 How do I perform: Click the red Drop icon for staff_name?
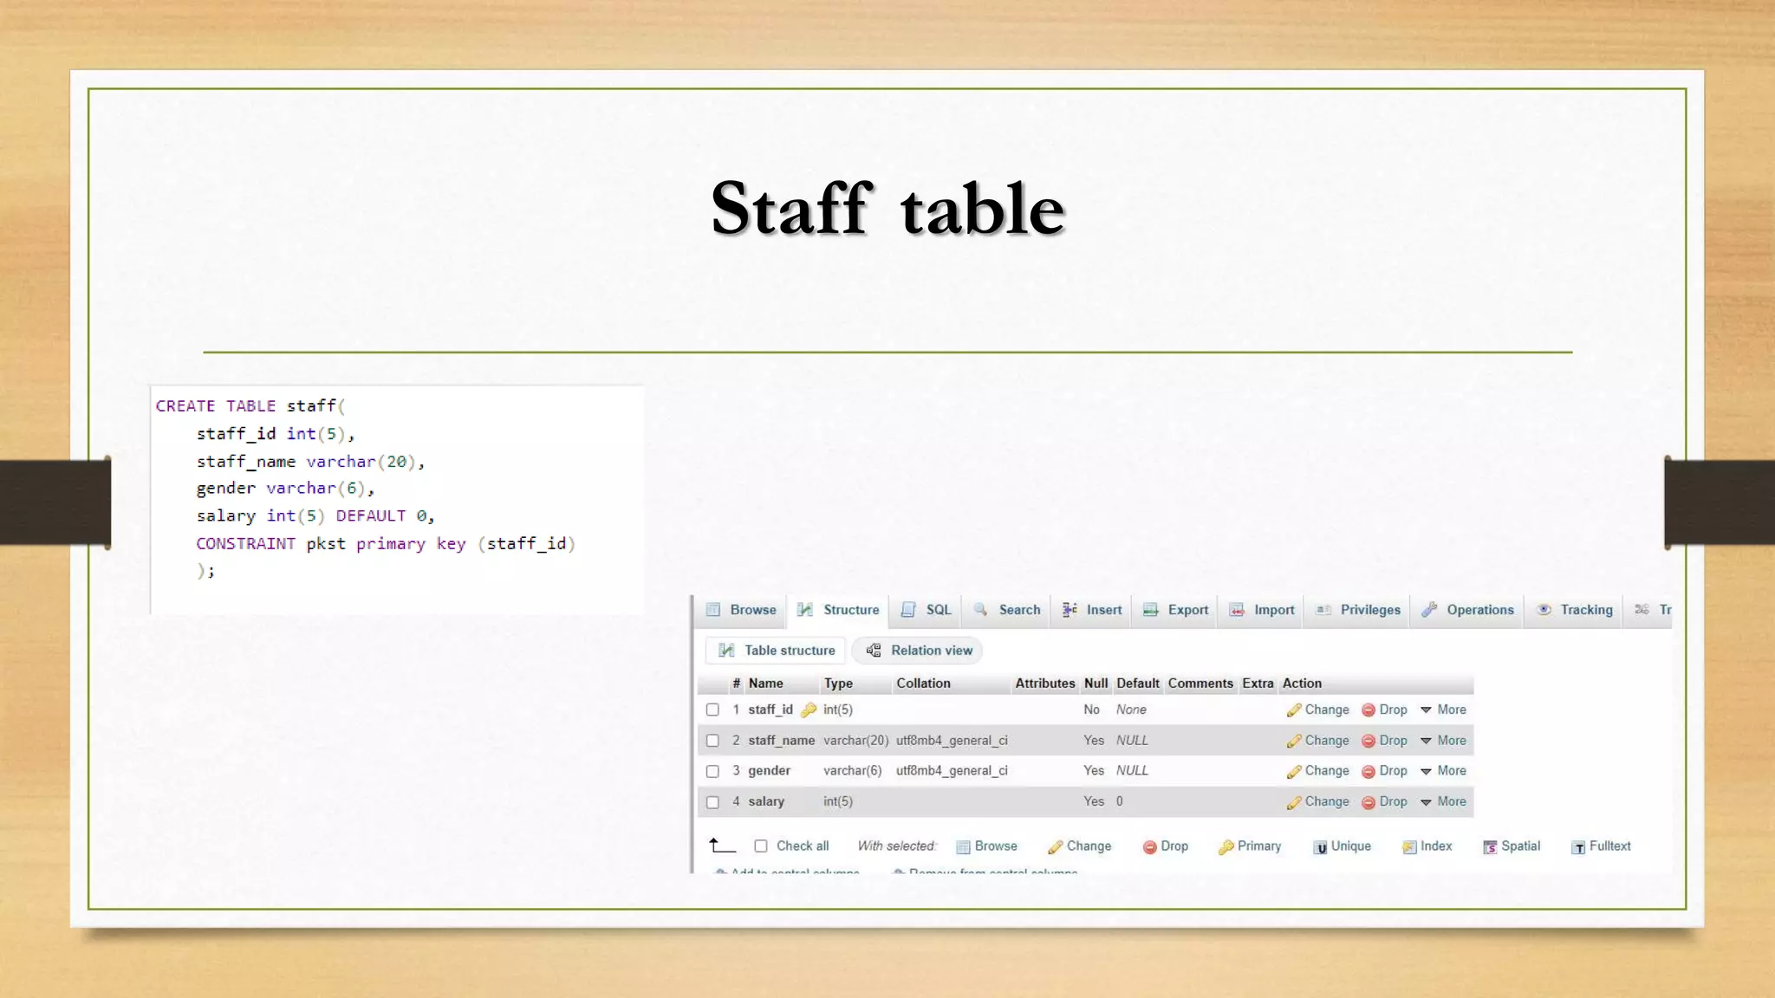1369,742
